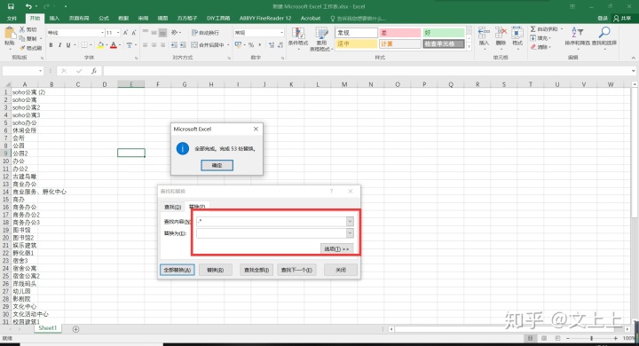Click the Sheet1 worksheet tab

coord(47,328)
